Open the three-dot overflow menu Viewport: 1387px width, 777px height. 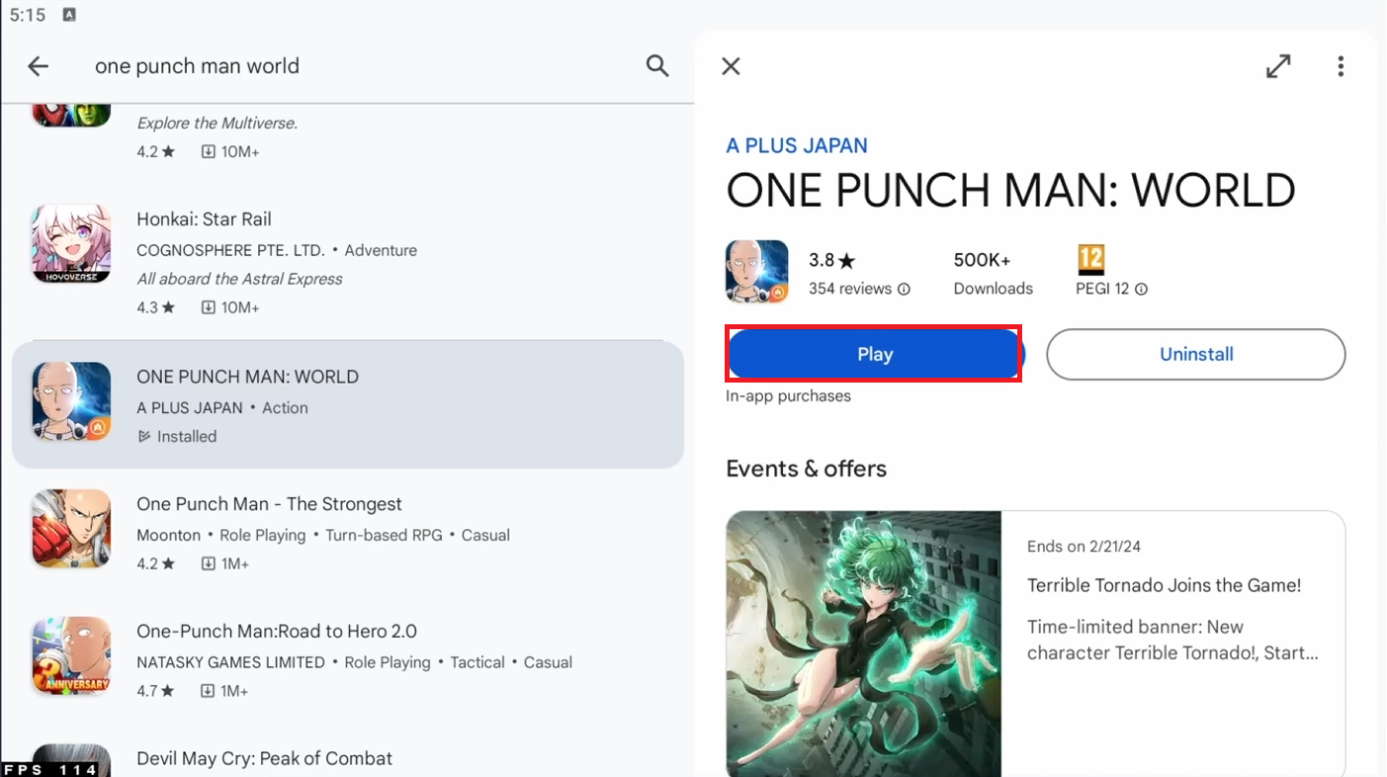(x=1341, y=65)
